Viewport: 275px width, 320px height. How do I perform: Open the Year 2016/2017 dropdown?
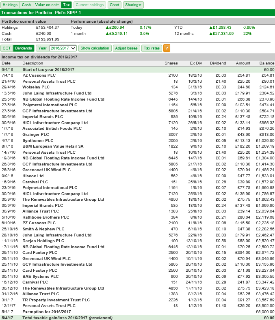[63, 48]
